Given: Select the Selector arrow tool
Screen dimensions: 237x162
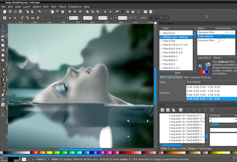Looking at the screenshot, I should [3, 26].
